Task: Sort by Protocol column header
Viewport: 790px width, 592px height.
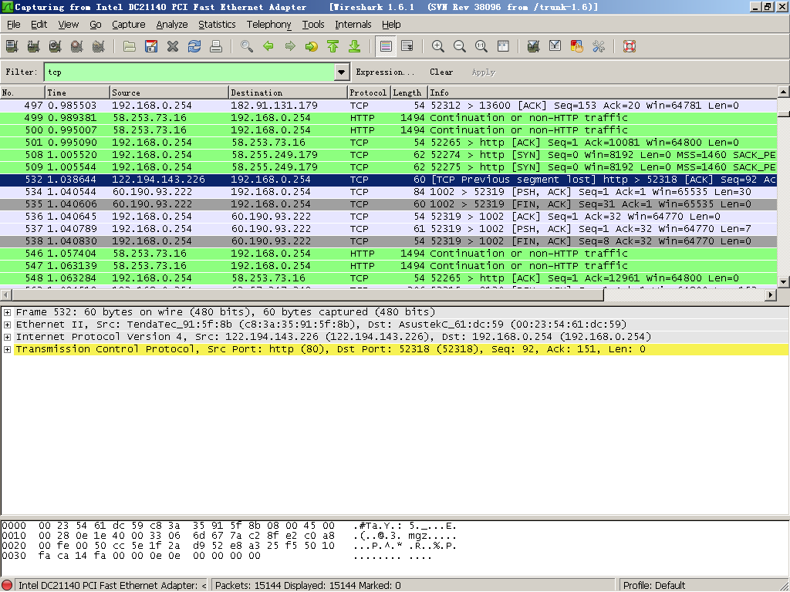Action: 369,92
